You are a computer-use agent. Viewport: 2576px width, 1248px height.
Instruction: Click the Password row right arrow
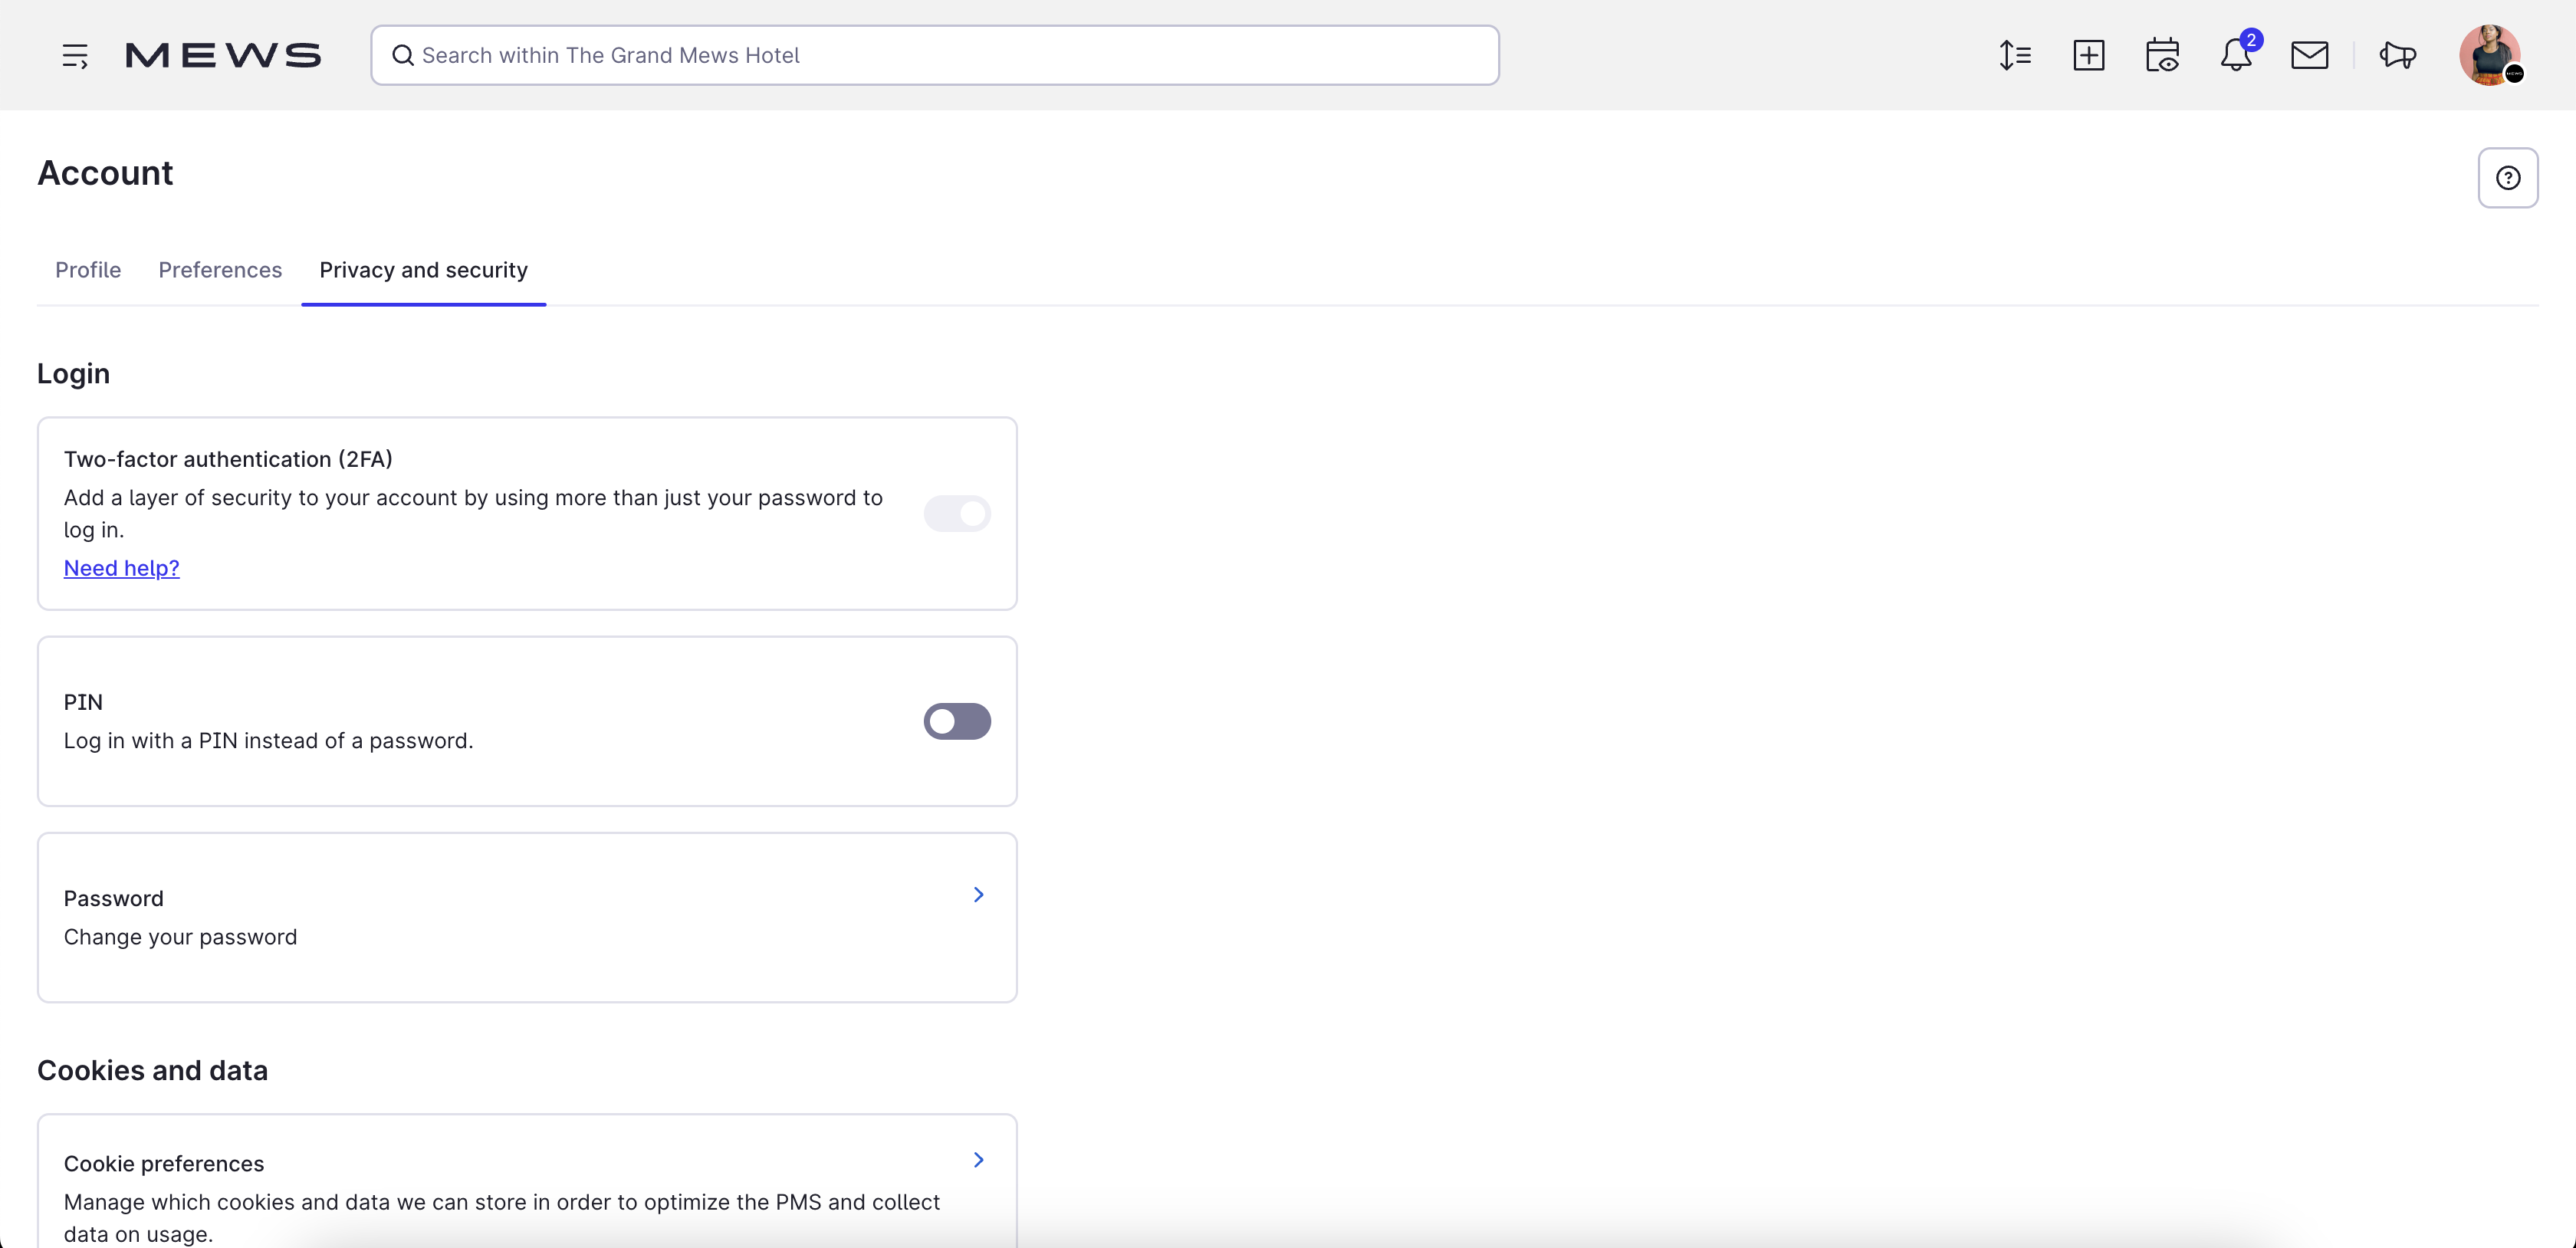[978, 895]
